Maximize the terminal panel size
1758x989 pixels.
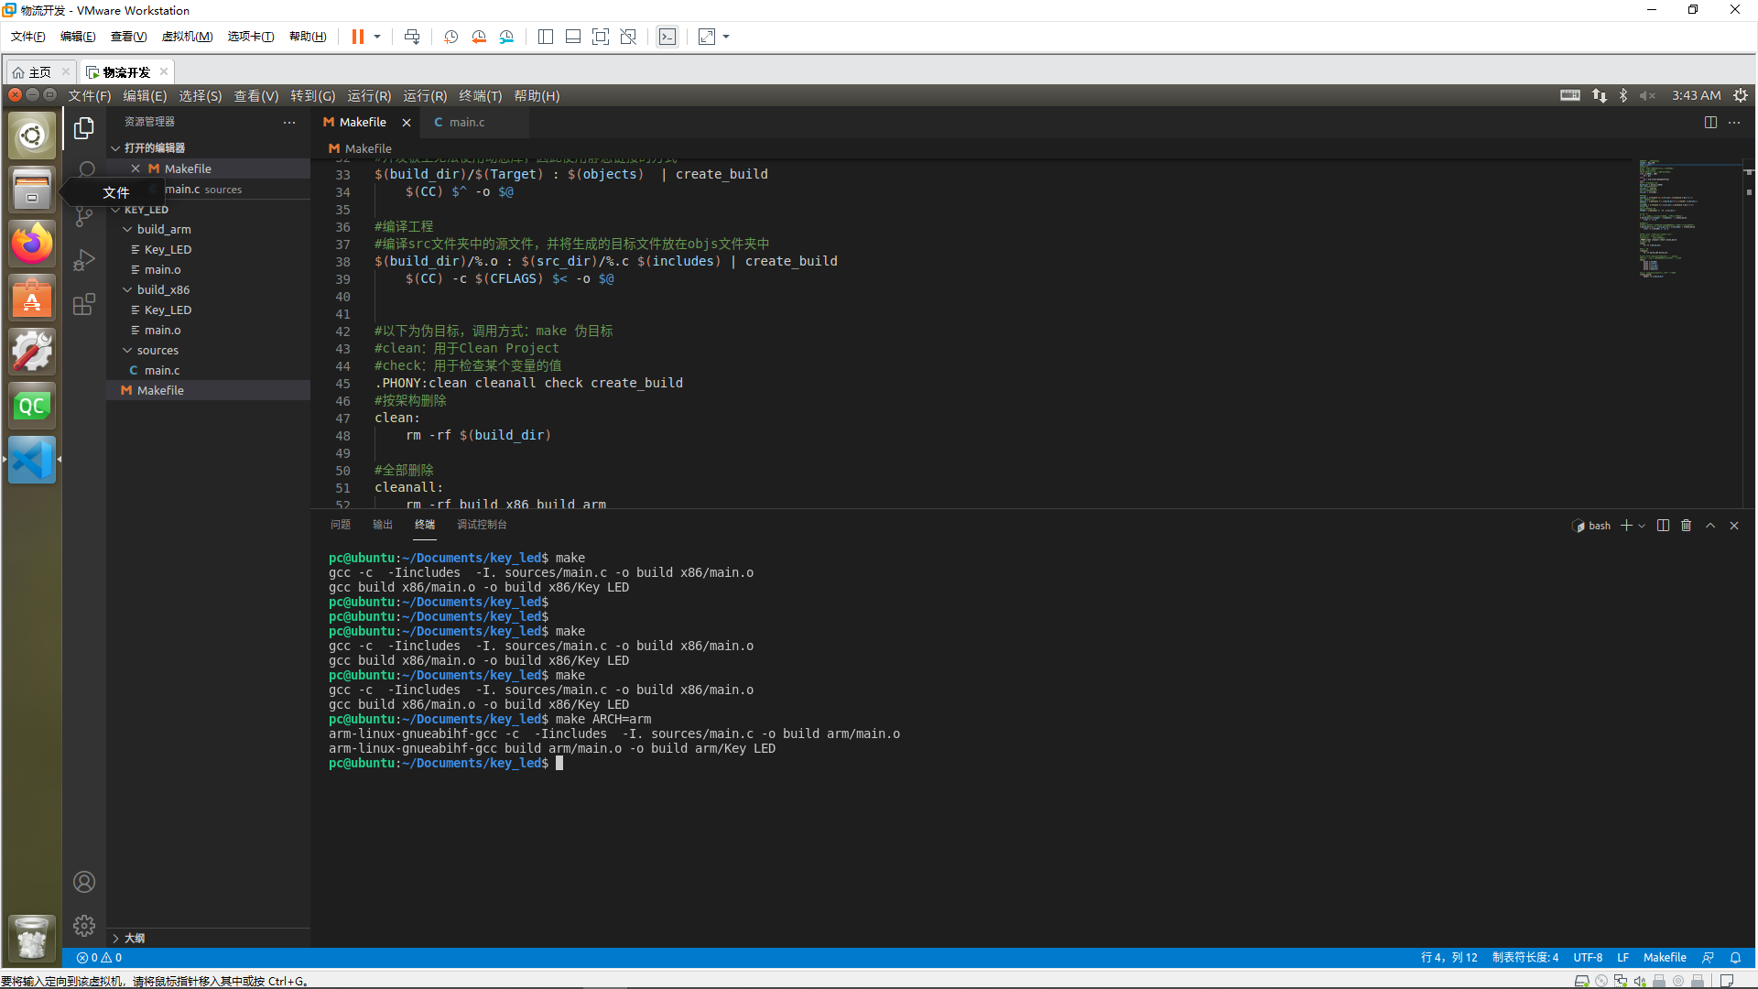(x=1710, y=526)
